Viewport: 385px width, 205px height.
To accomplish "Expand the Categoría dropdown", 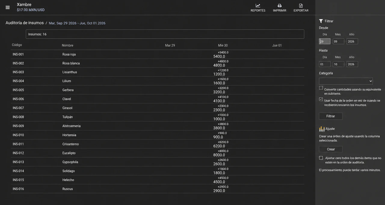I will [346, 81].
